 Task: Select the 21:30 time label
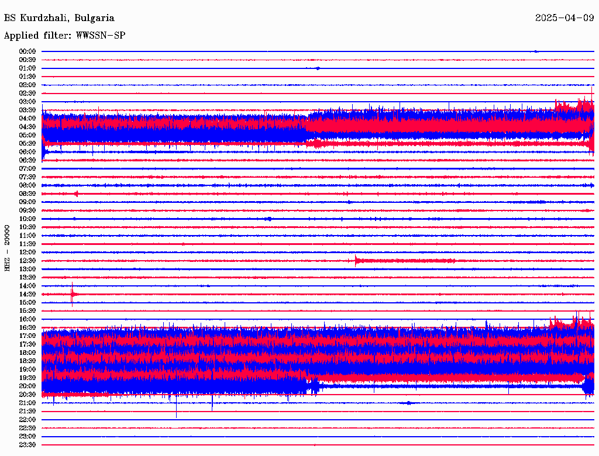coord(27,411)
